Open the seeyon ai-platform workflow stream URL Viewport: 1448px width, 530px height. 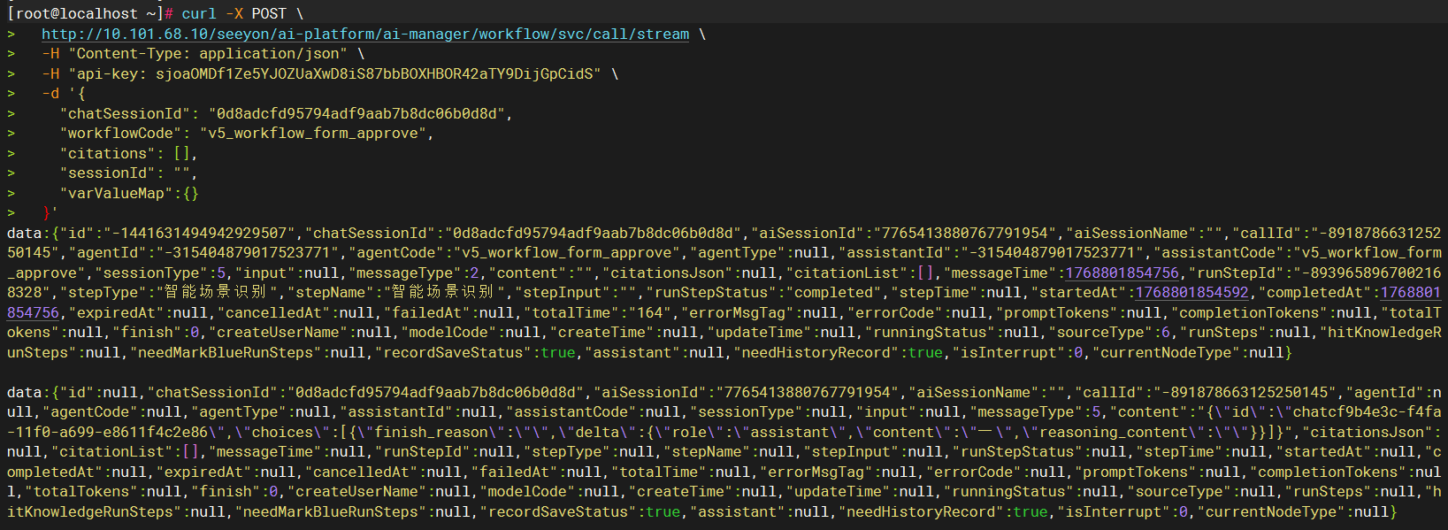pos(365,35)
